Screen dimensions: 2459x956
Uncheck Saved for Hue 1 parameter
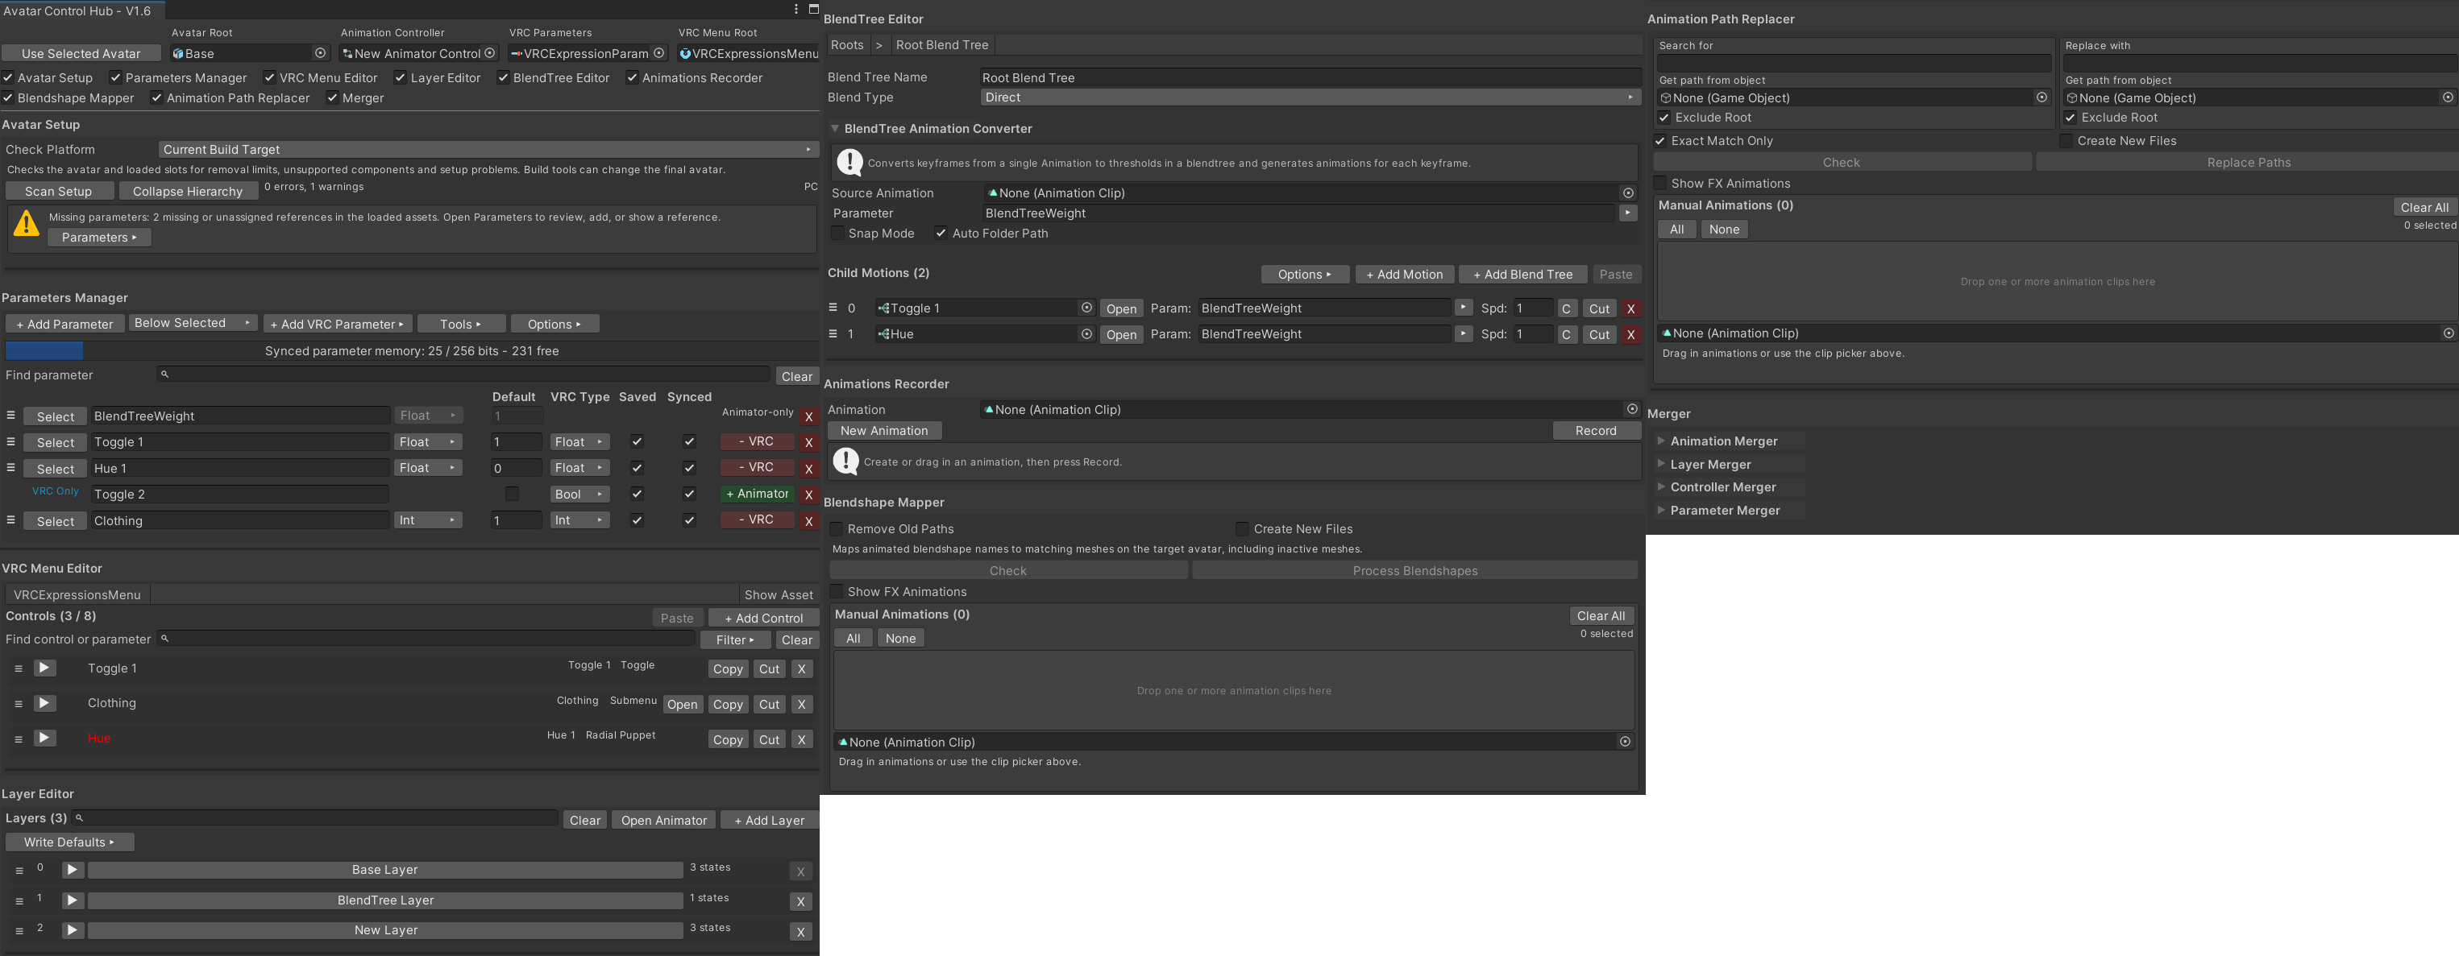click(637, 467)
